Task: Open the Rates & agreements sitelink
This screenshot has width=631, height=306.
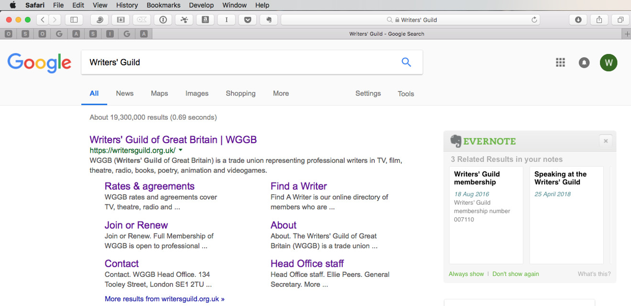Action: [x=150, y=186]
